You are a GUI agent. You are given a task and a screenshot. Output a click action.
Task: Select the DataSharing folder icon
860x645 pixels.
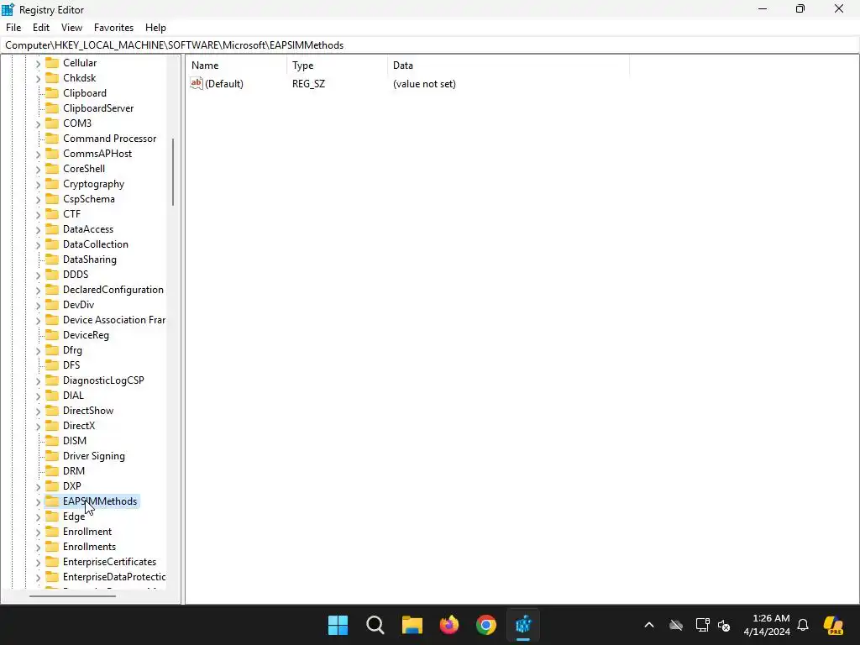point(52,260)
